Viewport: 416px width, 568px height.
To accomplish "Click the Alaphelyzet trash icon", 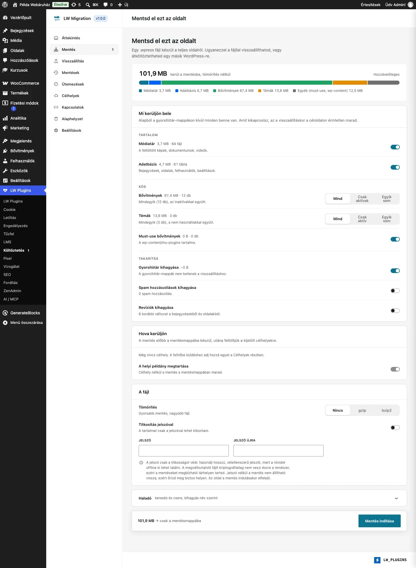I will 56,119.
